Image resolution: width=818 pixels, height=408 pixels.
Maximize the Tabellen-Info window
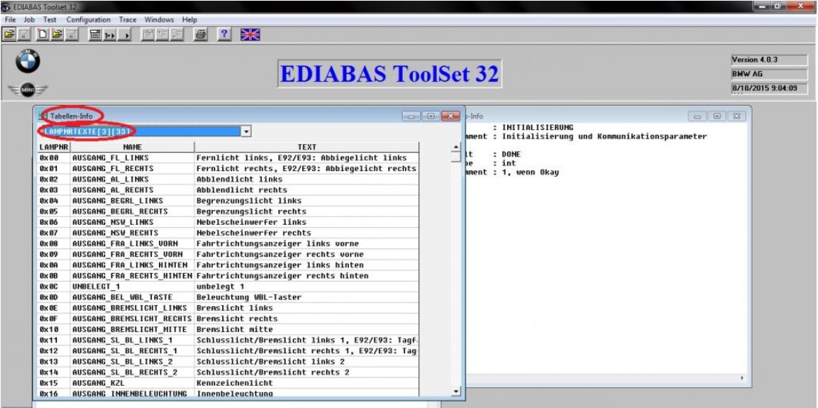[432, 116]
